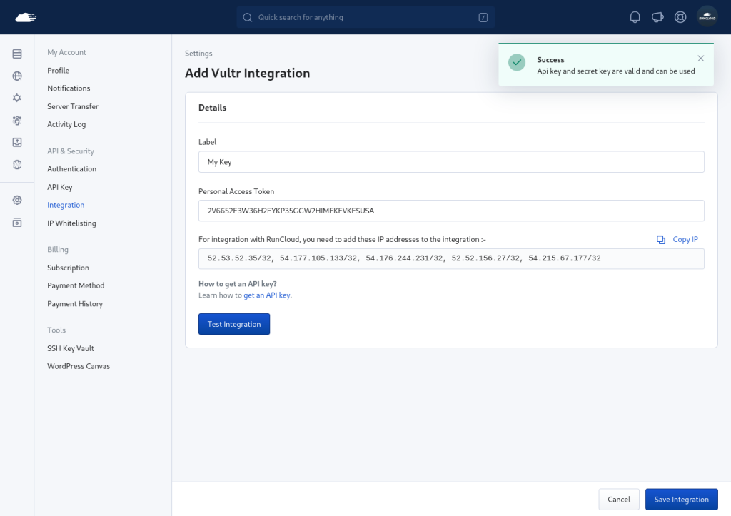Image resolution: width=731 pixels, height=516 pixels.
Task: Open notifications bell icon
Action: coord(635,17)
